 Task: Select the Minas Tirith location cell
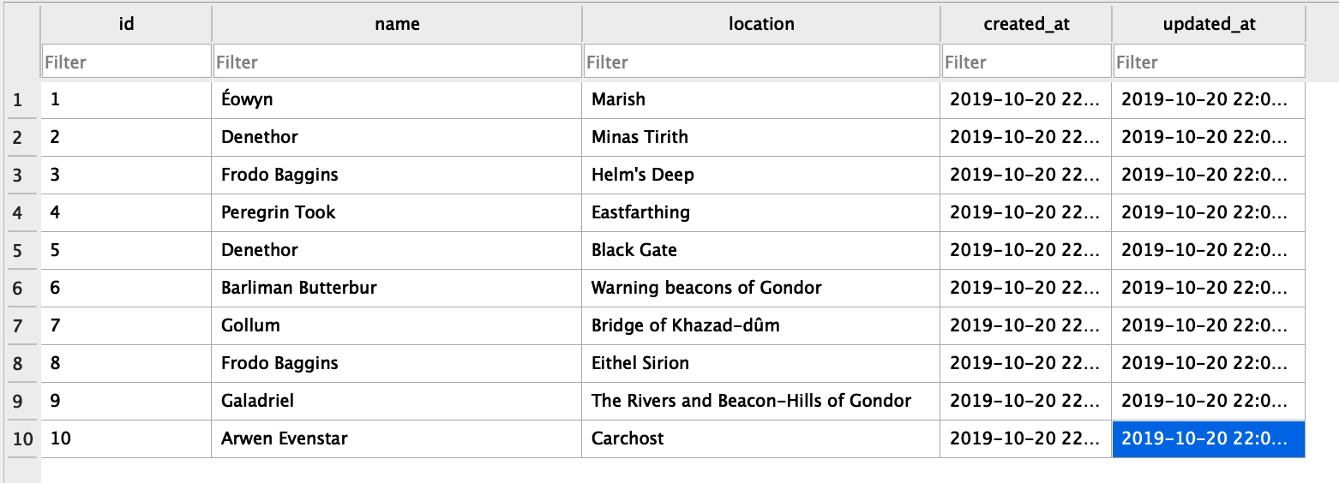pos(760,137)
